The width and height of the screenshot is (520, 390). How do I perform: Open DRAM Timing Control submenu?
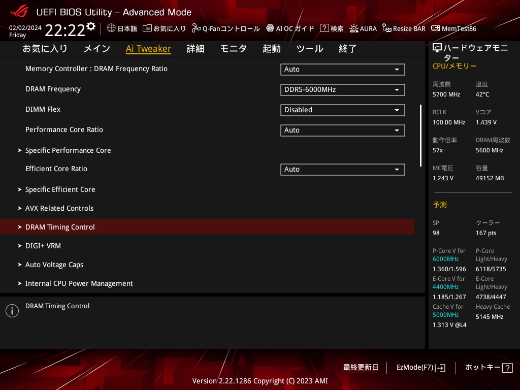point(207,227)
